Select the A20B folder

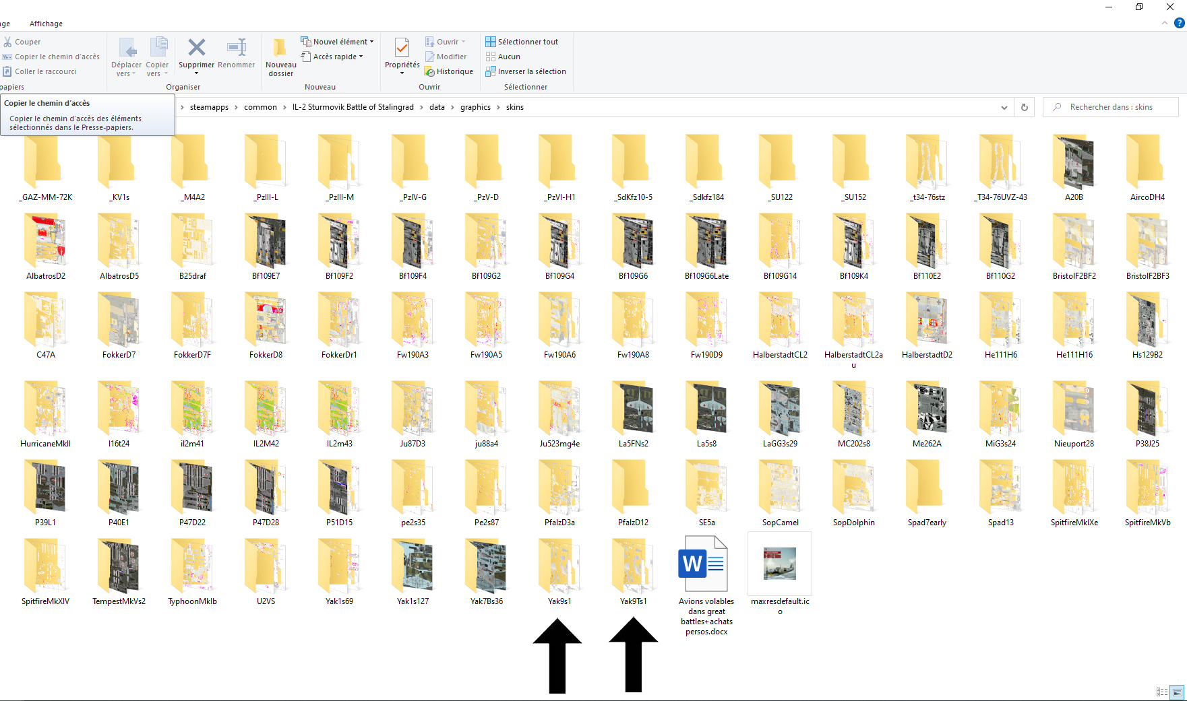(1074, 168)
